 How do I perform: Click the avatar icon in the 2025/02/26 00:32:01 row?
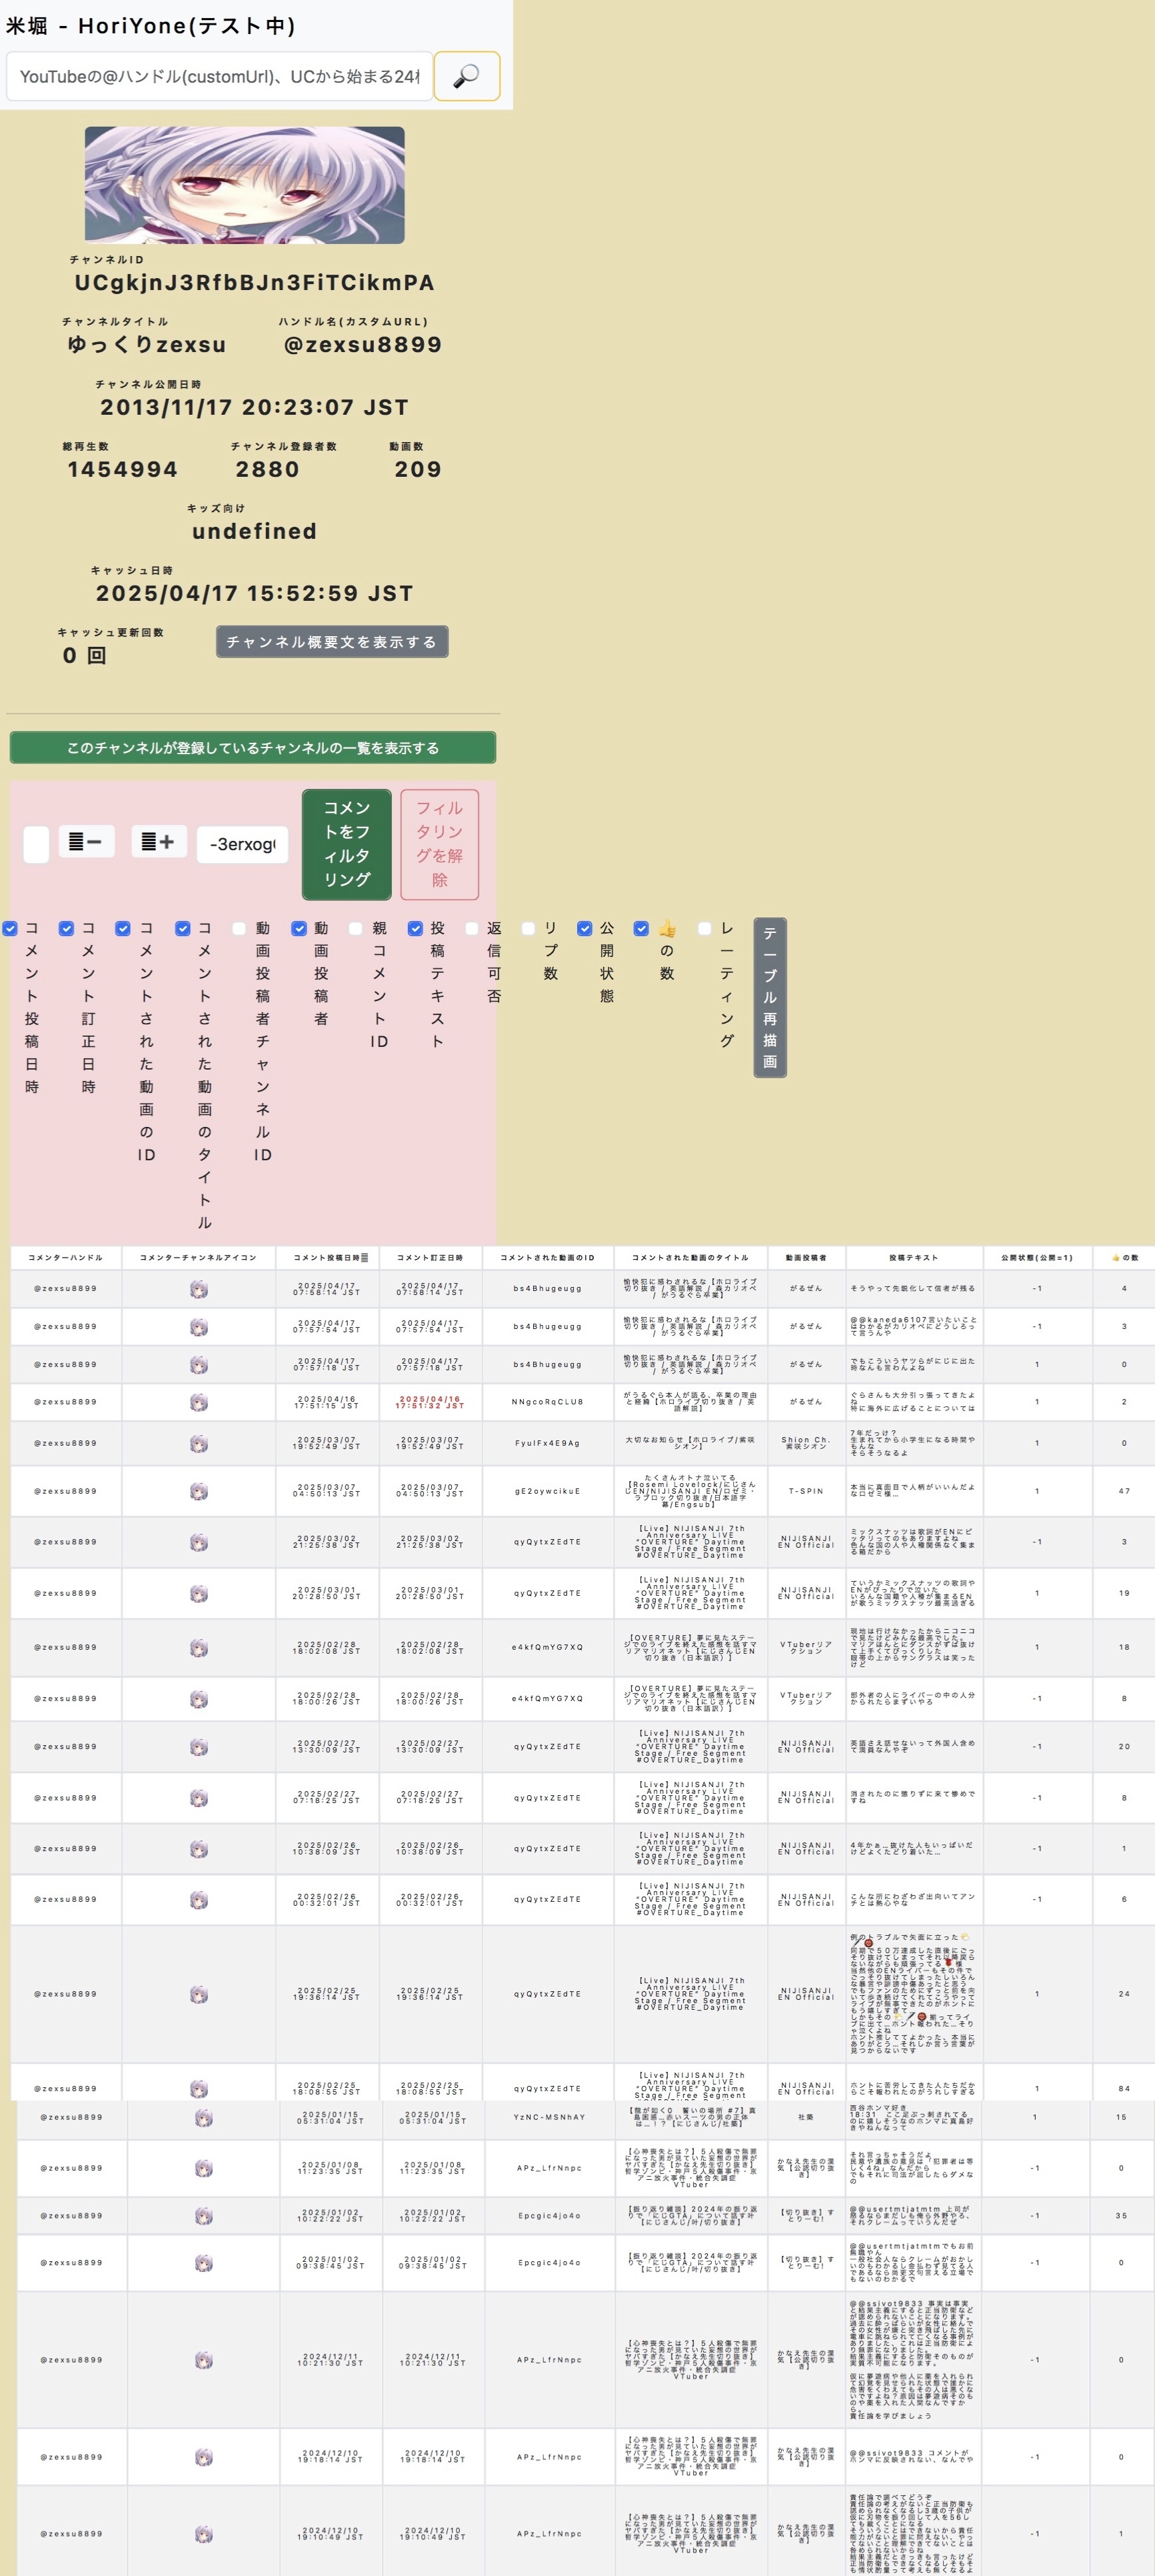point(199,1899)
